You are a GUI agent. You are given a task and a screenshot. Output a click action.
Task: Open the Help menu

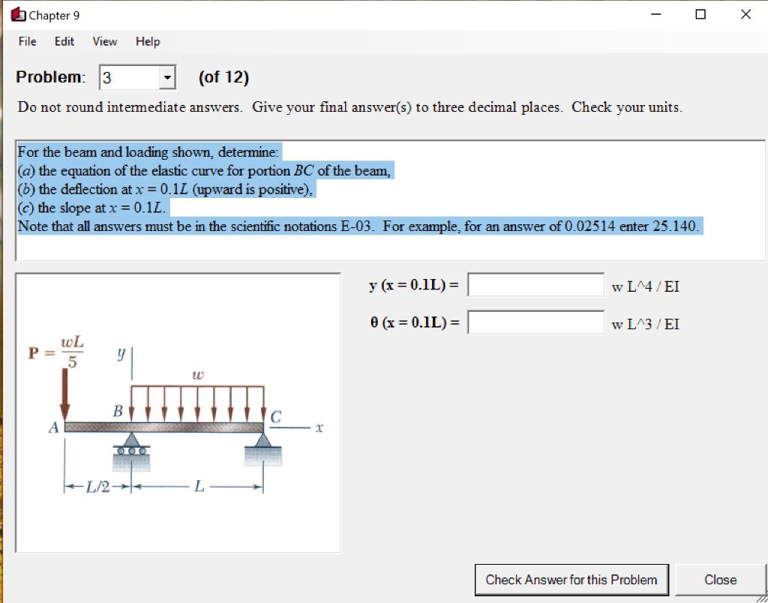148,42
